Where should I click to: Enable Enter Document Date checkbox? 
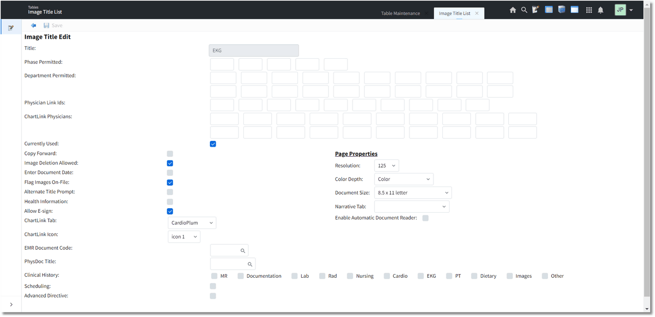coord(170,173)
